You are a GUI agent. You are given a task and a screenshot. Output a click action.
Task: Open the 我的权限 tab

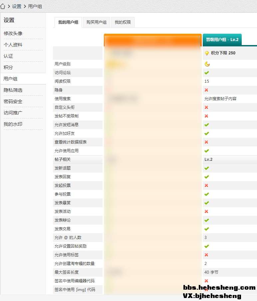[x=123, y=22]
